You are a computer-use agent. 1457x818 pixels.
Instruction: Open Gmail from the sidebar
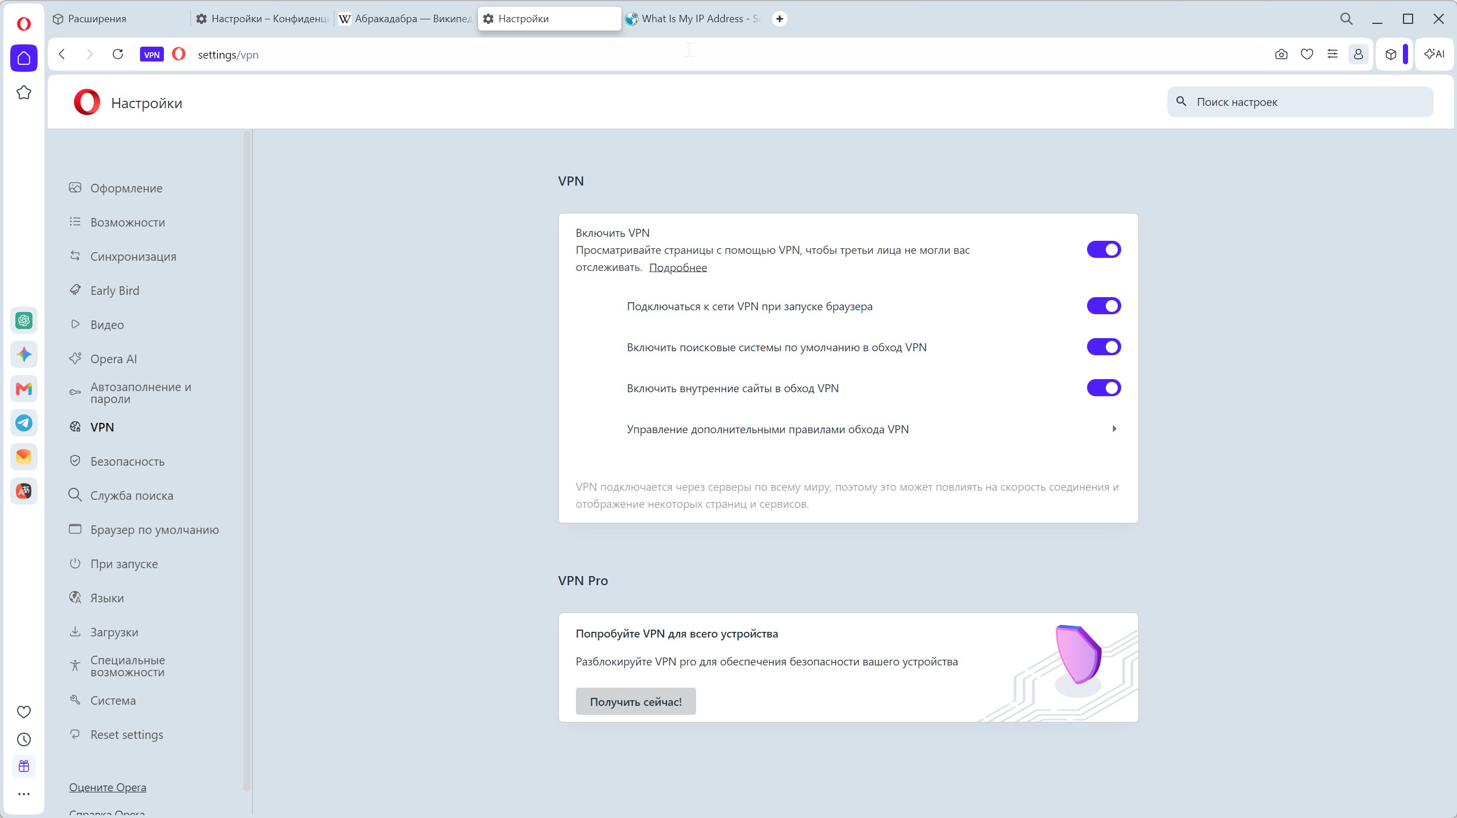tap(24, 389)
